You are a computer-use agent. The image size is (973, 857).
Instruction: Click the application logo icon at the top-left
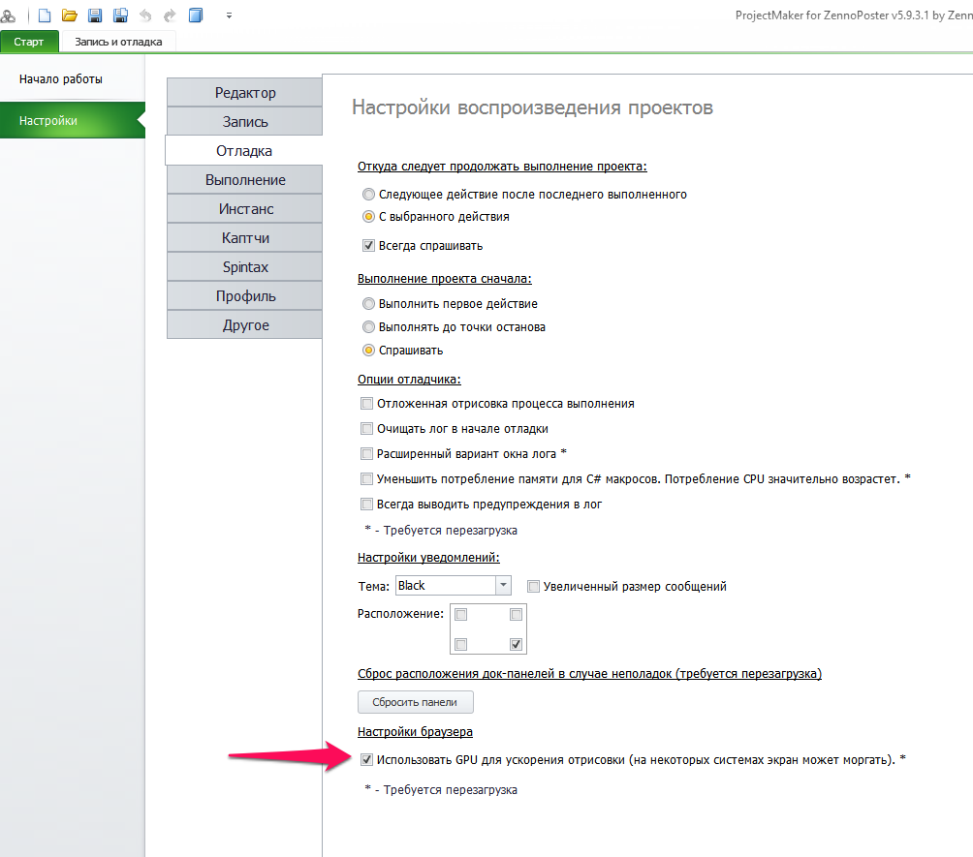tap(8, 15)
